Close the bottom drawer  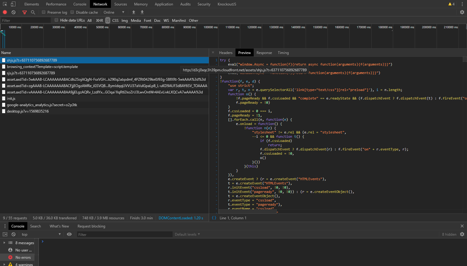(462, 226)
